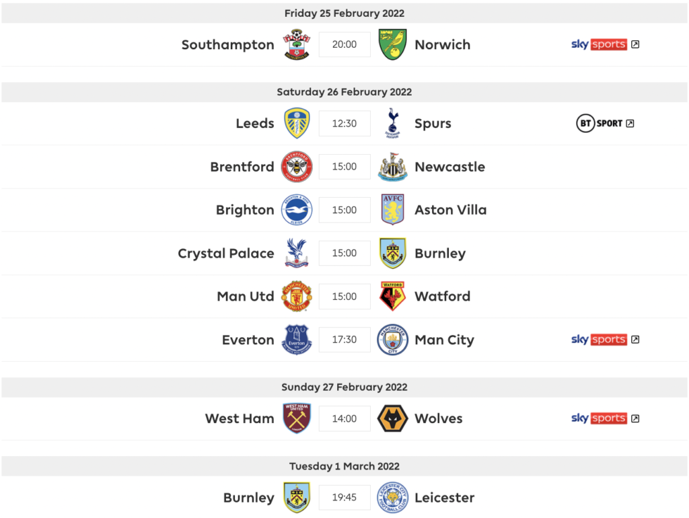The height and width of the screenshot is (518, 689).
Task: Click the Brentford bee crest
Action: [x=297, y=166]
